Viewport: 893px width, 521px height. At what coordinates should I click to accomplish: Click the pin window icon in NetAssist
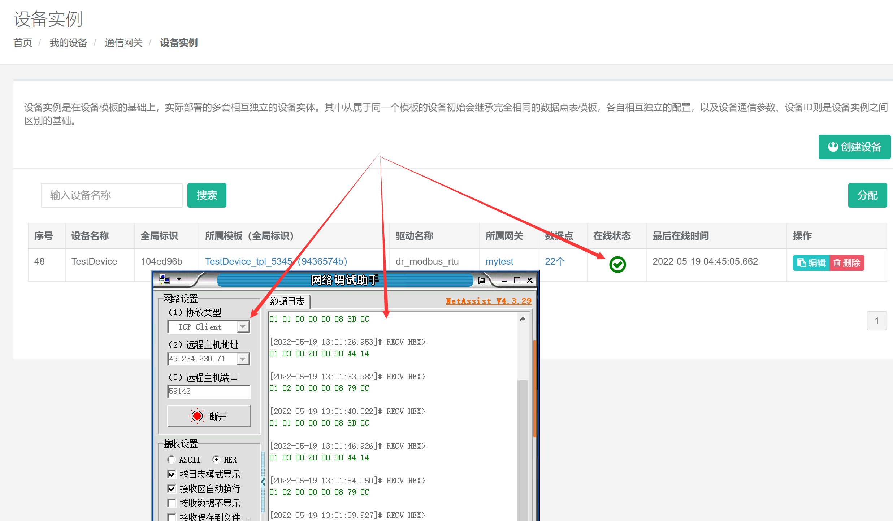point(481,280)
